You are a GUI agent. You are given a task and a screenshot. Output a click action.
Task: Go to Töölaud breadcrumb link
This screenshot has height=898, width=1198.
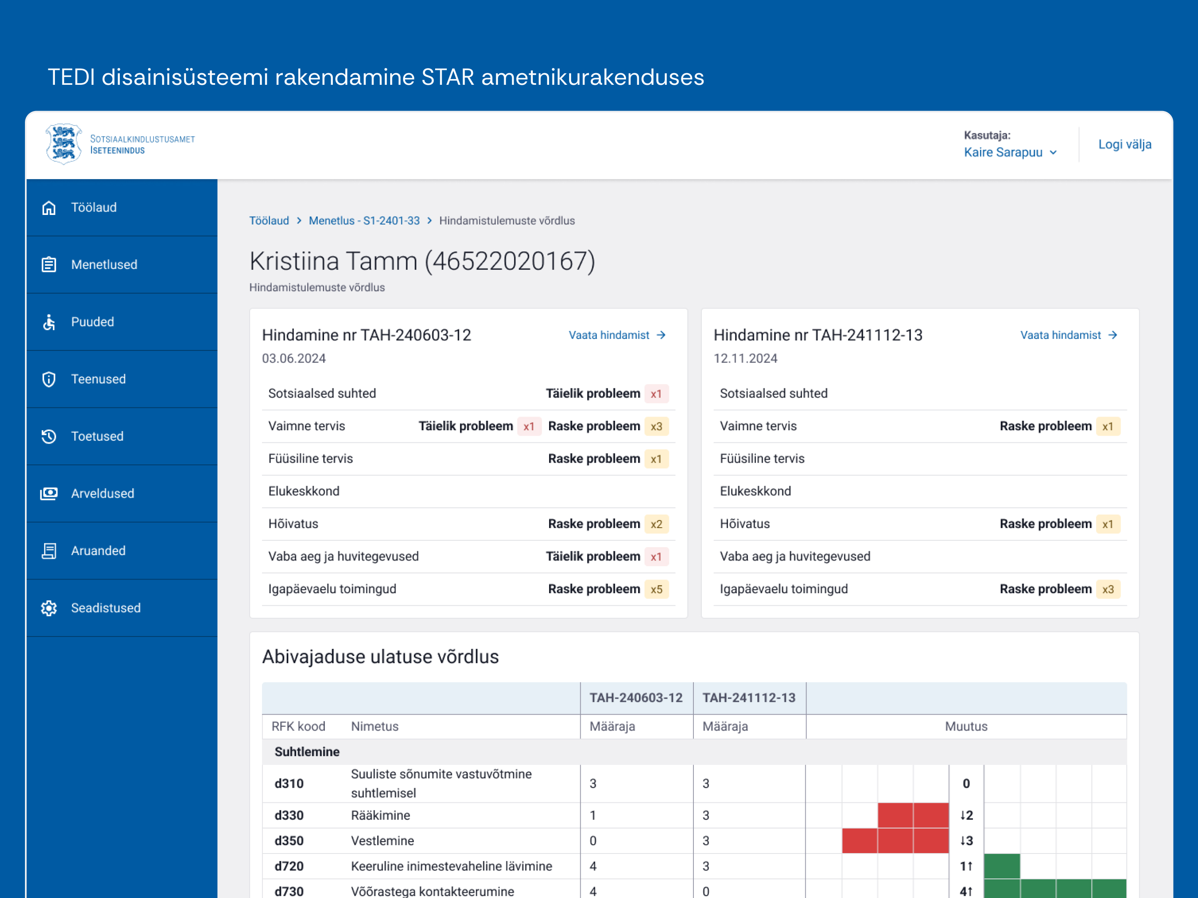[269, 221]
